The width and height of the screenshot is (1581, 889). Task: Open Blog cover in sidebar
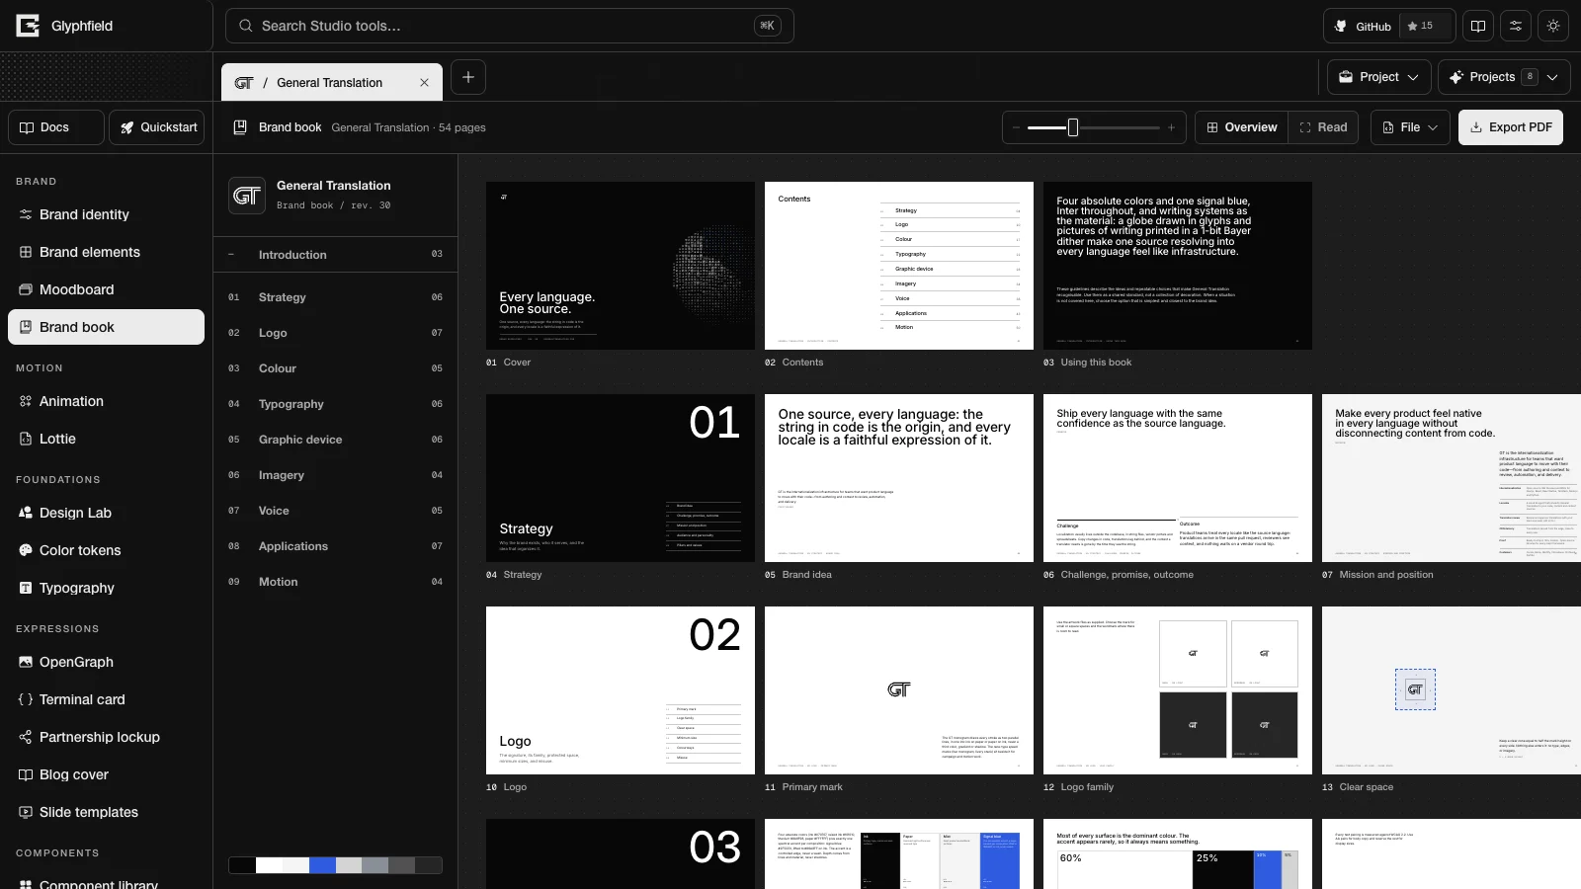click(106, 774)
